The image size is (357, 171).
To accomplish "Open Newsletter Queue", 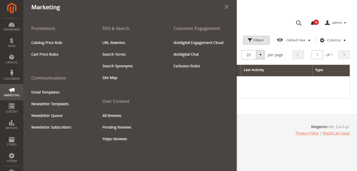I will tap(47, 116).
